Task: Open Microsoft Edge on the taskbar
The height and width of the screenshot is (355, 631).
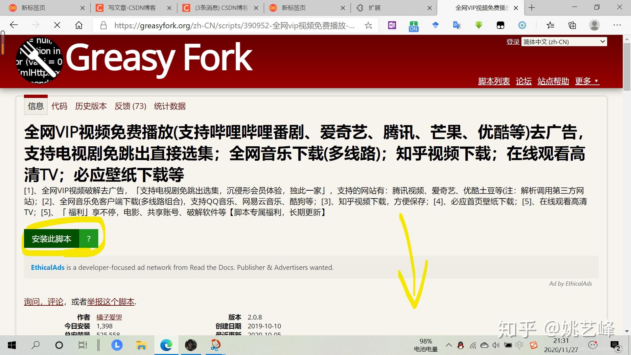Action: (x=166, y=345)
